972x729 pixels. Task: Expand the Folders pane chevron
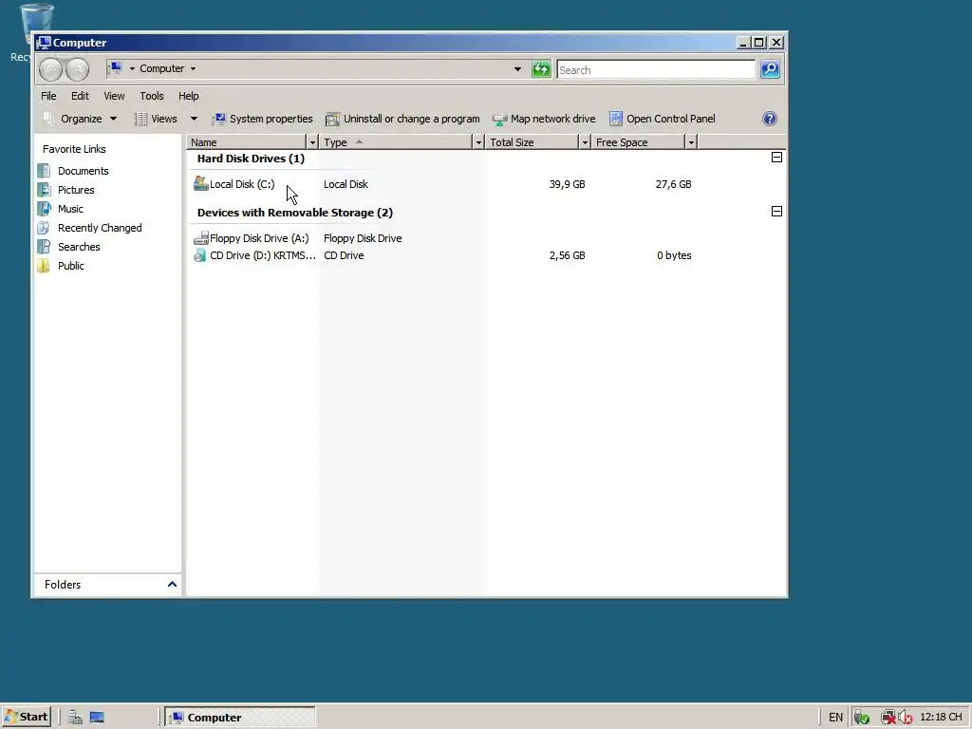(x=172, y=584)
